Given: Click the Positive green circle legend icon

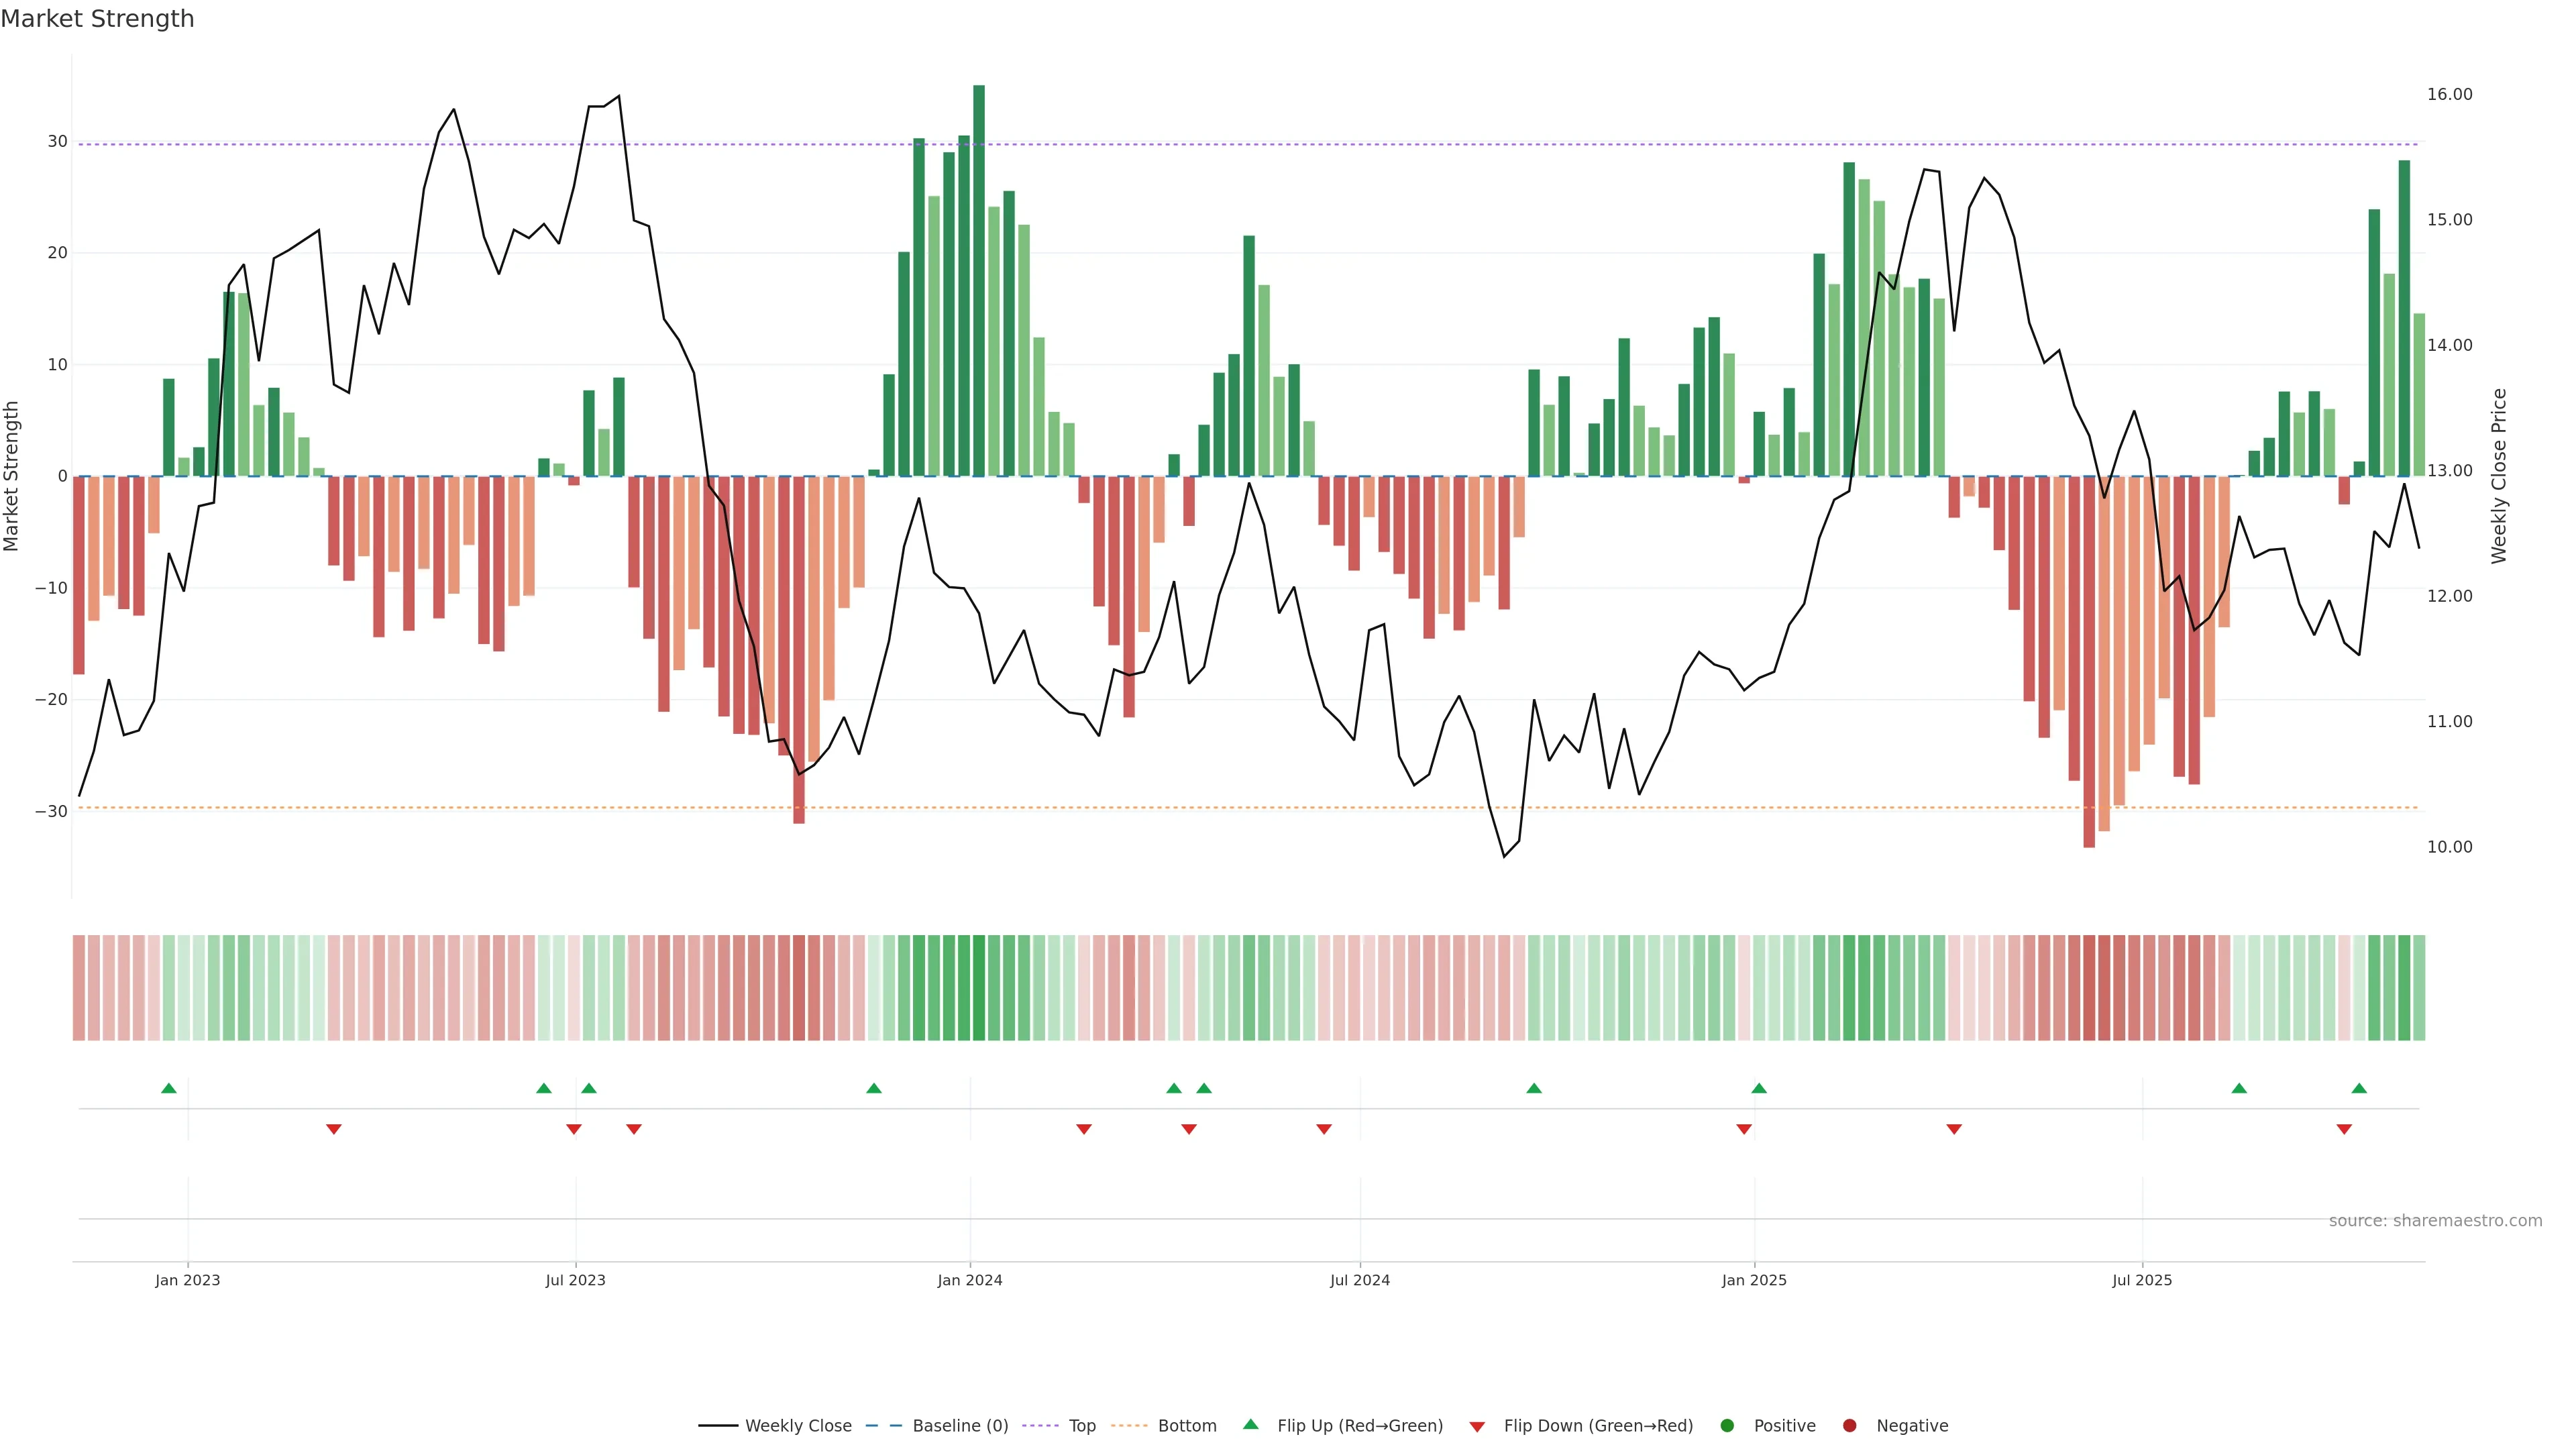Looking at the screenshot, I should (1727, 1425).
